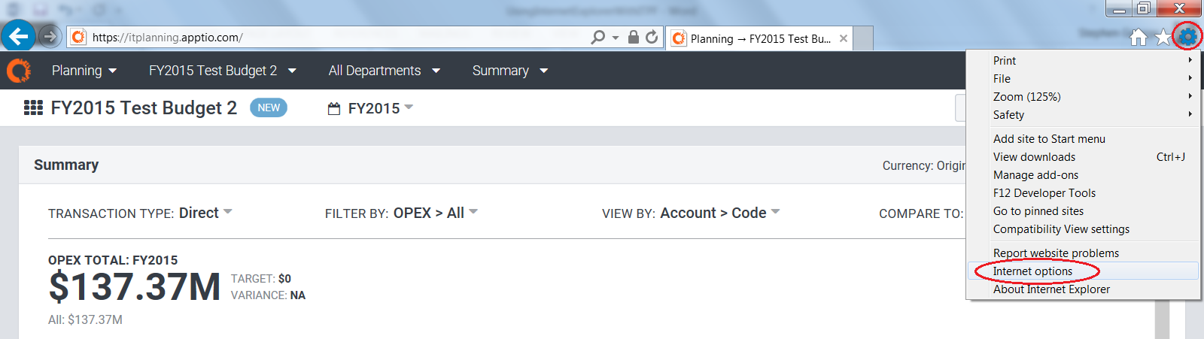Viewport: 1204px width, 339px height.
Task: Click the Apptio logo in navigation bar
Action: (x=19, y=71)
